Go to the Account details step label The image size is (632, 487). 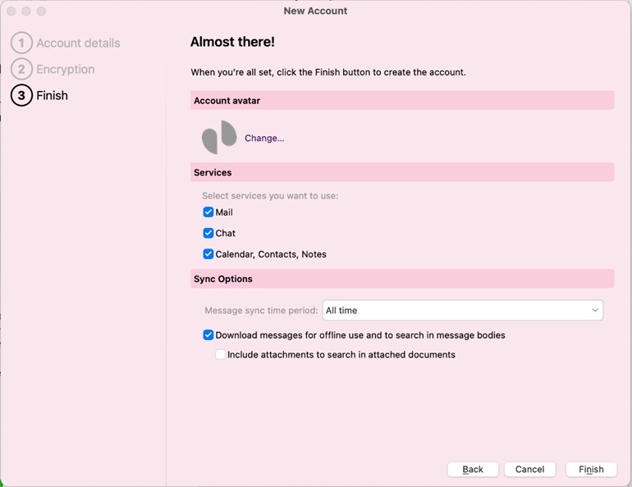78,43
